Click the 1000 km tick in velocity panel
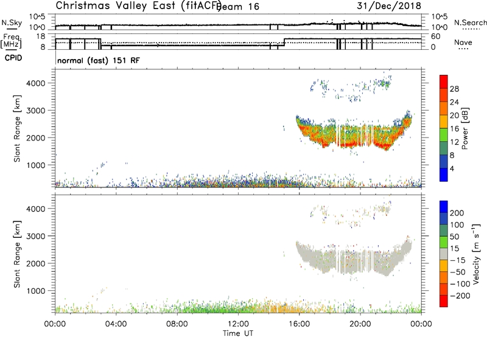The image size is (487, 337). (x=36, y=291)
